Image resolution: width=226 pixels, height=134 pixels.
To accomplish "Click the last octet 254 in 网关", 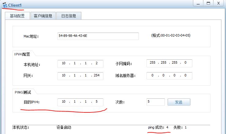I will 97,75.
